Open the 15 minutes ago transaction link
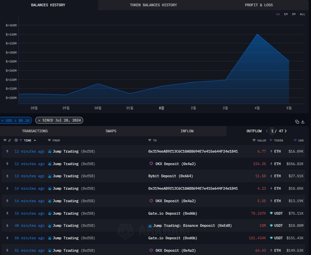 point(29,213)
